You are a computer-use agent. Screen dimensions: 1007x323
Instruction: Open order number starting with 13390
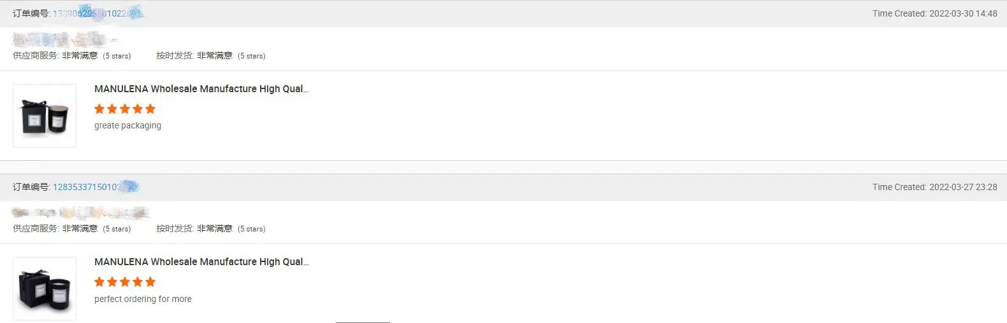tap(97, 13)
